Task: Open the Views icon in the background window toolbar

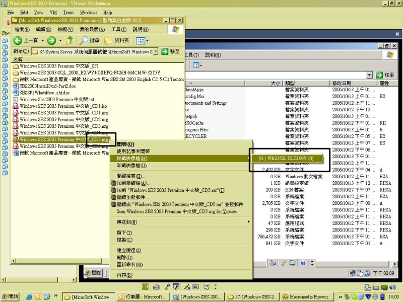Action: tap(196, 65)
